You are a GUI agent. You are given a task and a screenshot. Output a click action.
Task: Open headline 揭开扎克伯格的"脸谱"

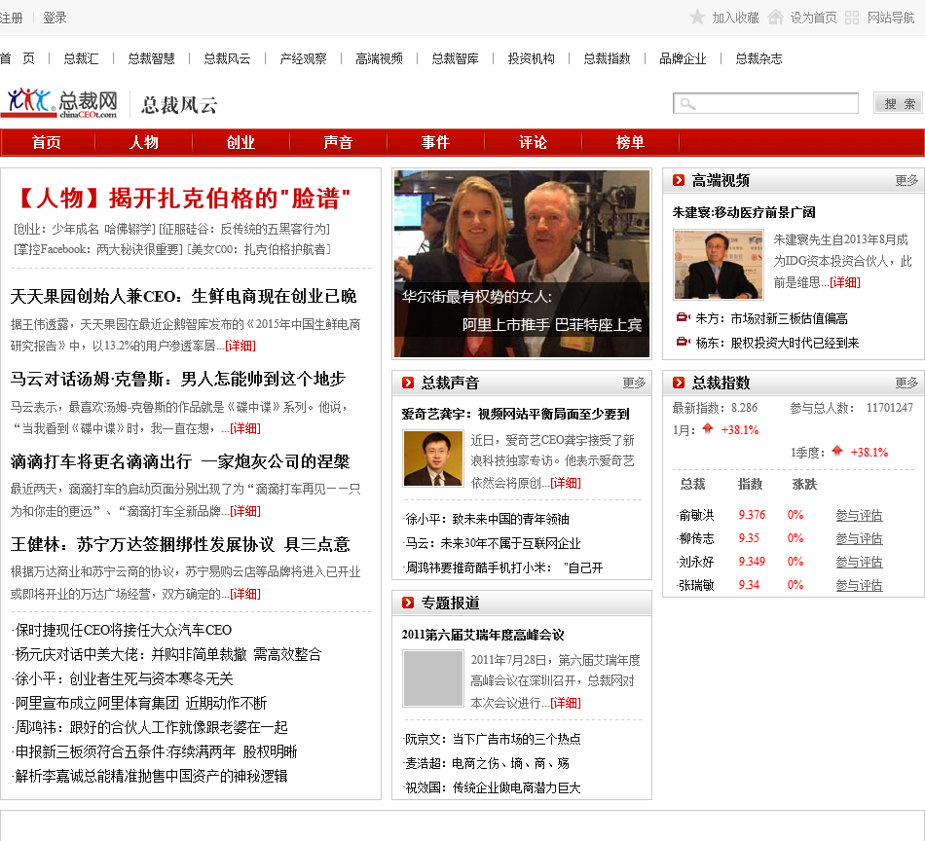pyautogui.click(x=230, y=199)
